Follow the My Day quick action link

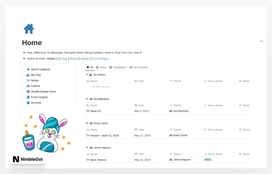62,59
